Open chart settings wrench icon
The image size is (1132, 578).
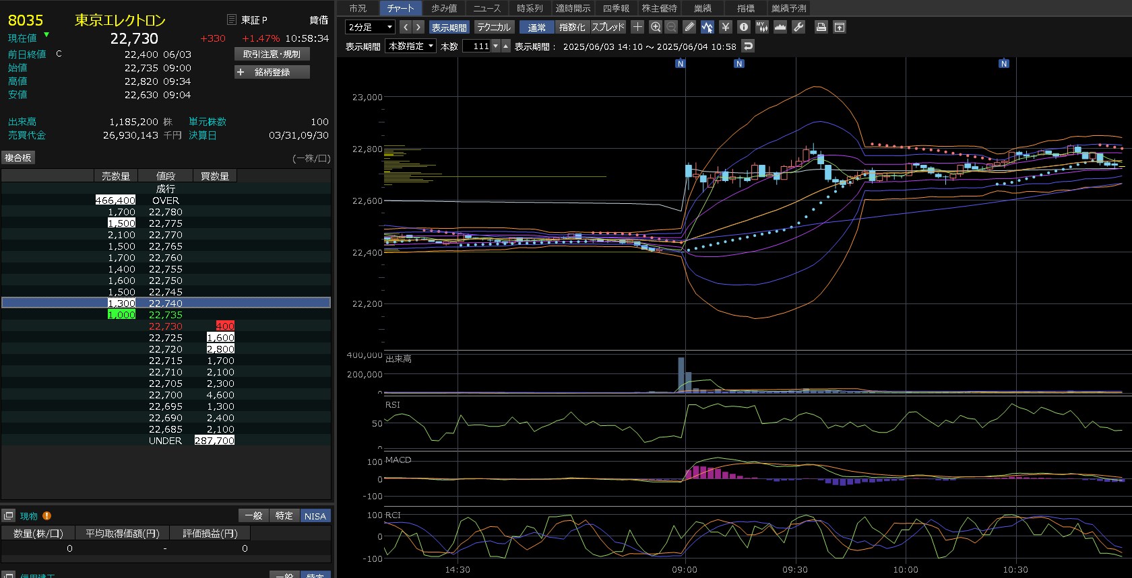[x=798, y=27]
